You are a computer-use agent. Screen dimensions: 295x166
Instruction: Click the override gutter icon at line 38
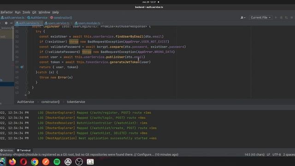click(x=22, y=67)
